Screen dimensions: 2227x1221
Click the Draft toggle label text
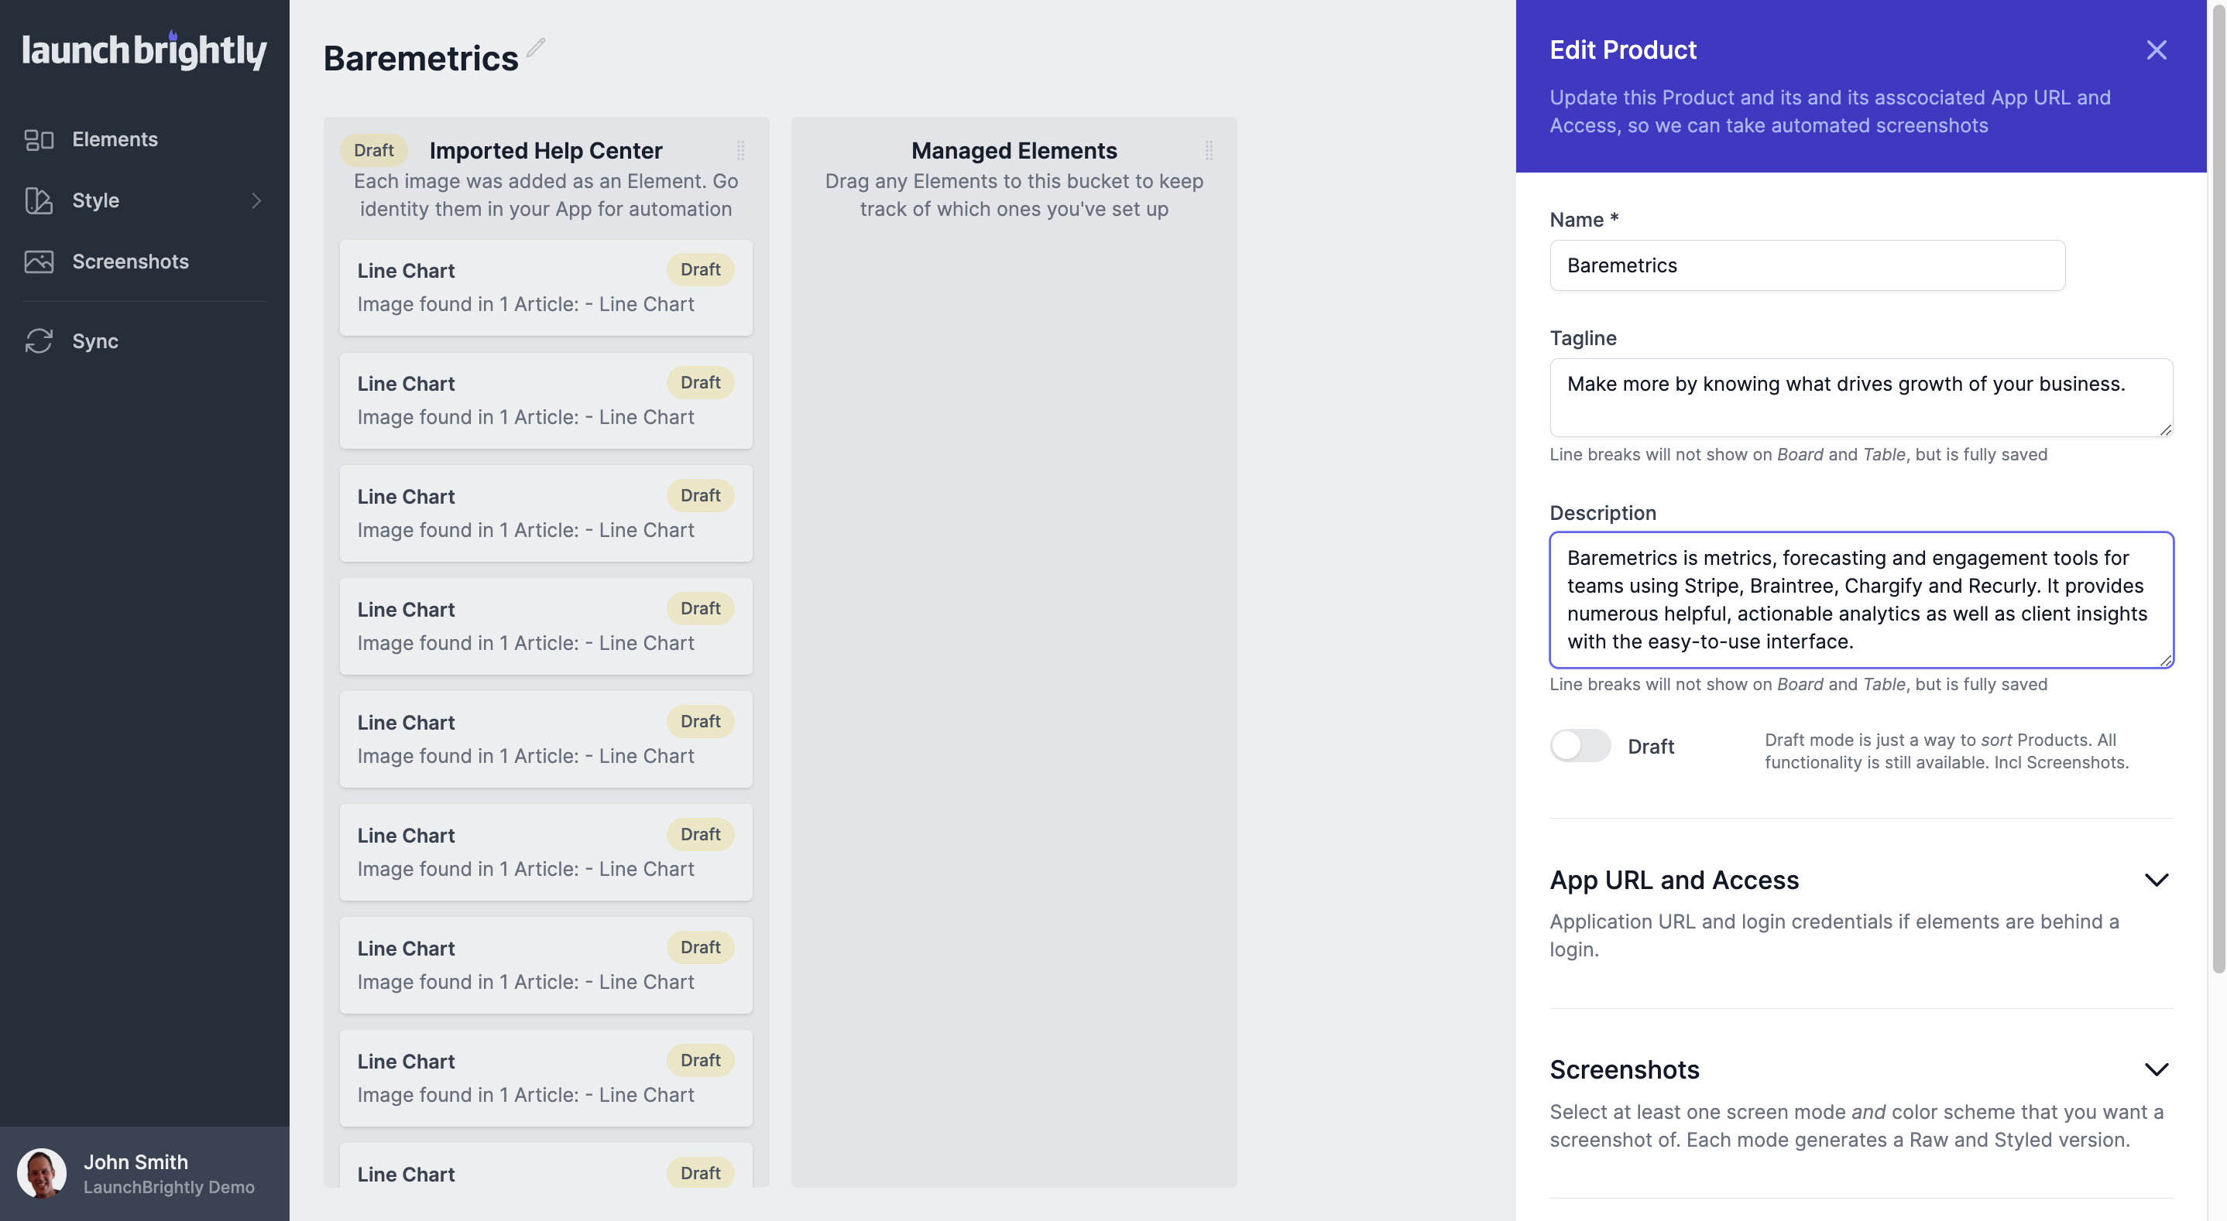pos(1650,747)
